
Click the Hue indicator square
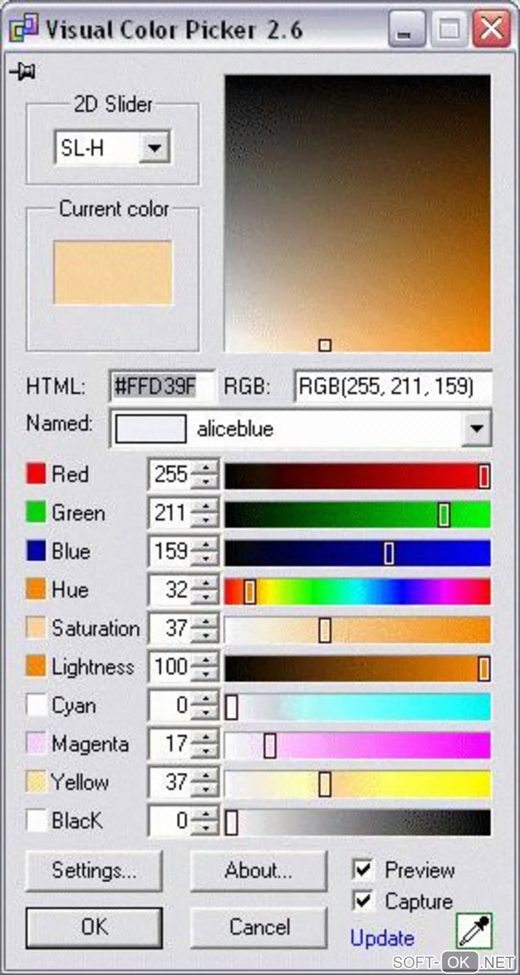pos(36,589)
